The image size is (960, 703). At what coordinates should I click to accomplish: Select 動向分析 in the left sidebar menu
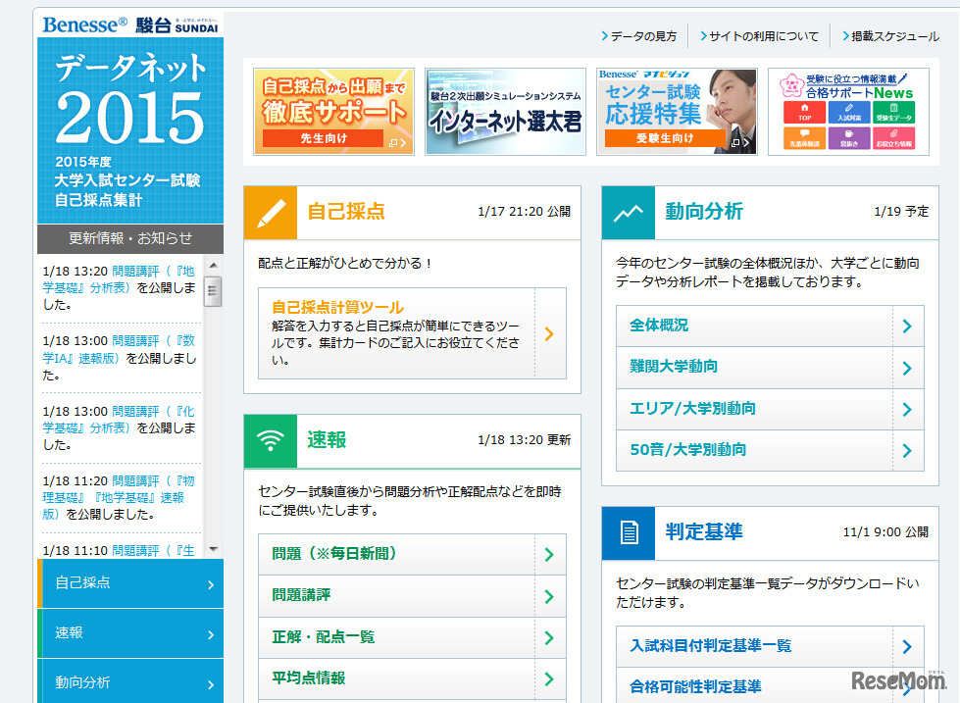(130, 682)
